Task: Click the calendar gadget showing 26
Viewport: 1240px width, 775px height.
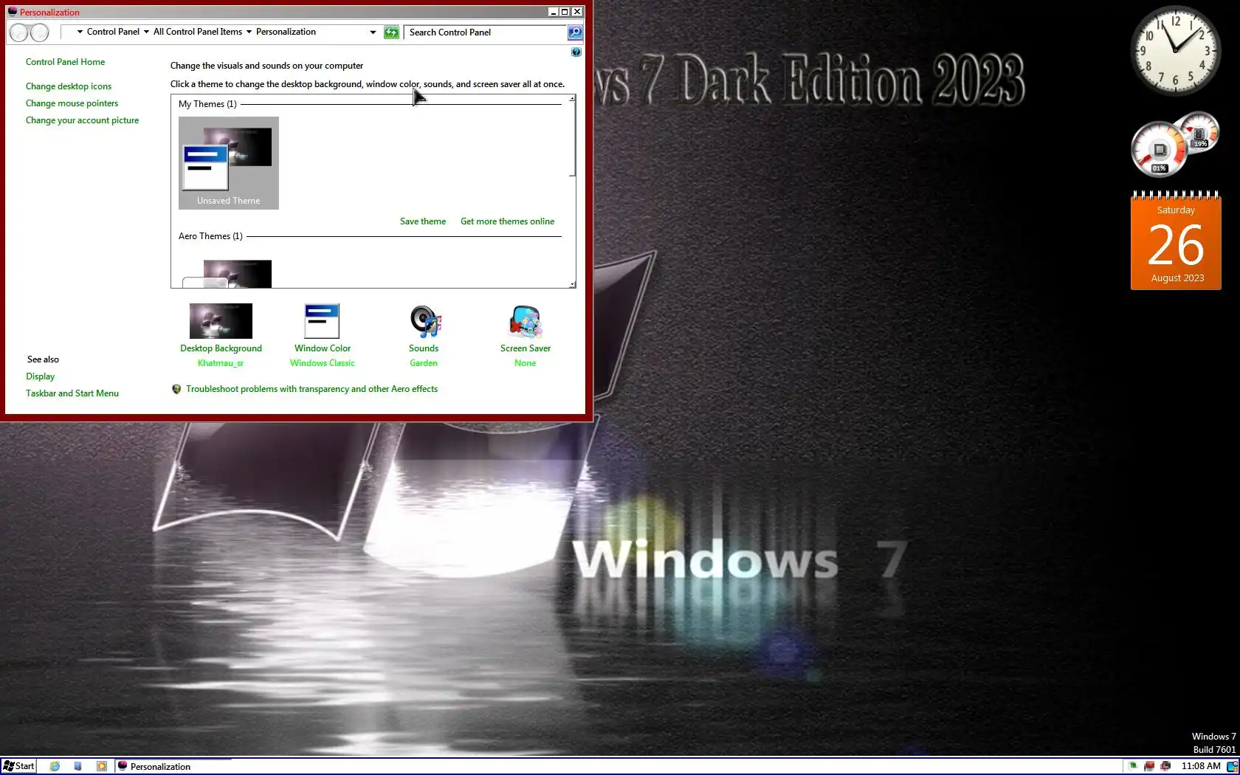Action: tap(1177, 241)
